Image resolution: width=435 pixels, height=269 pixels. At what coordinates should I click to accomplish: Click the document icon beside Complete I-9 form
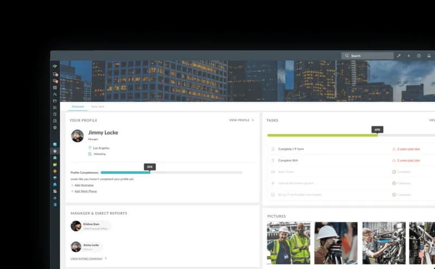[273, 149]
